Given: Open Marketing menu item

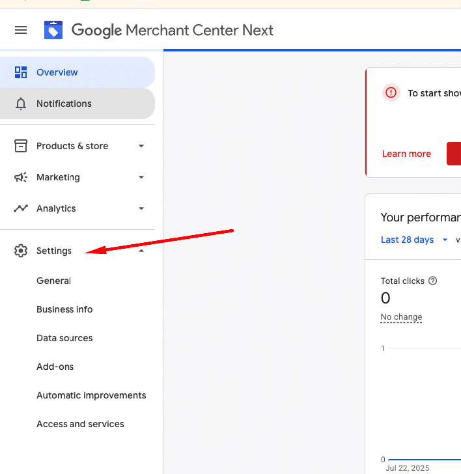Looking at the screenshot, I should pyautogui.click(x=77, y=177).
